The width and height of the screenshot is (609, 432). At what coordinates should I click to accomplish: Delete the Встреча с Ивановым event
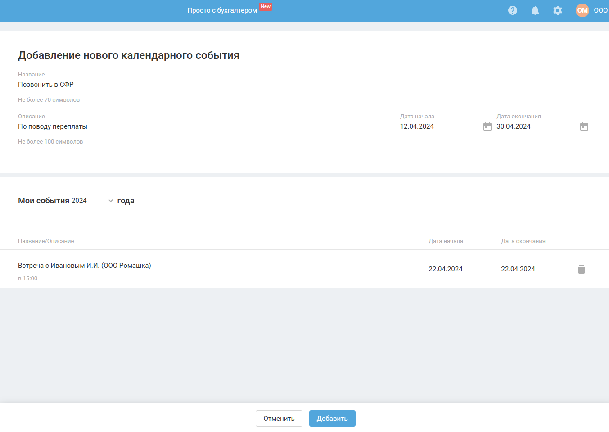(582, 269)
